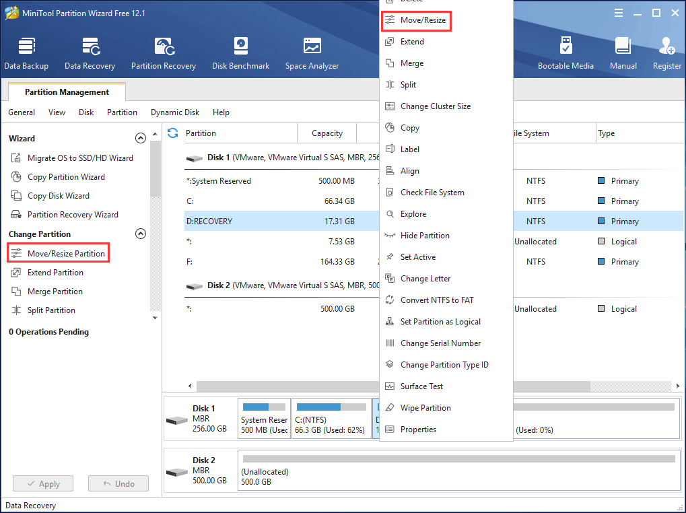Choose Merge from context menu
This screenshot has width=686, height=513.
coord(446,63)
